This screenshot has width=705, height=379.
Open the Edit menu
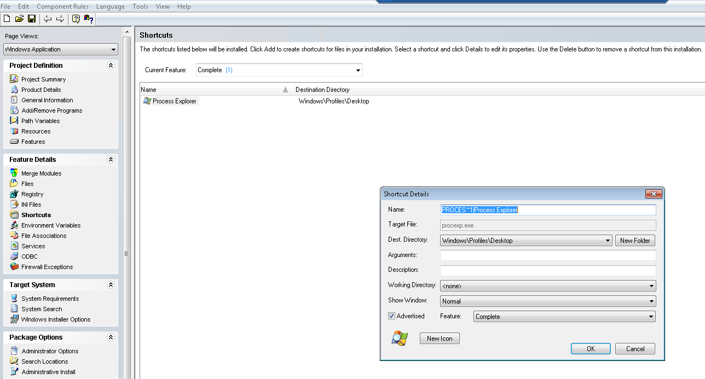pyautogui.click(x=24, y=7)
